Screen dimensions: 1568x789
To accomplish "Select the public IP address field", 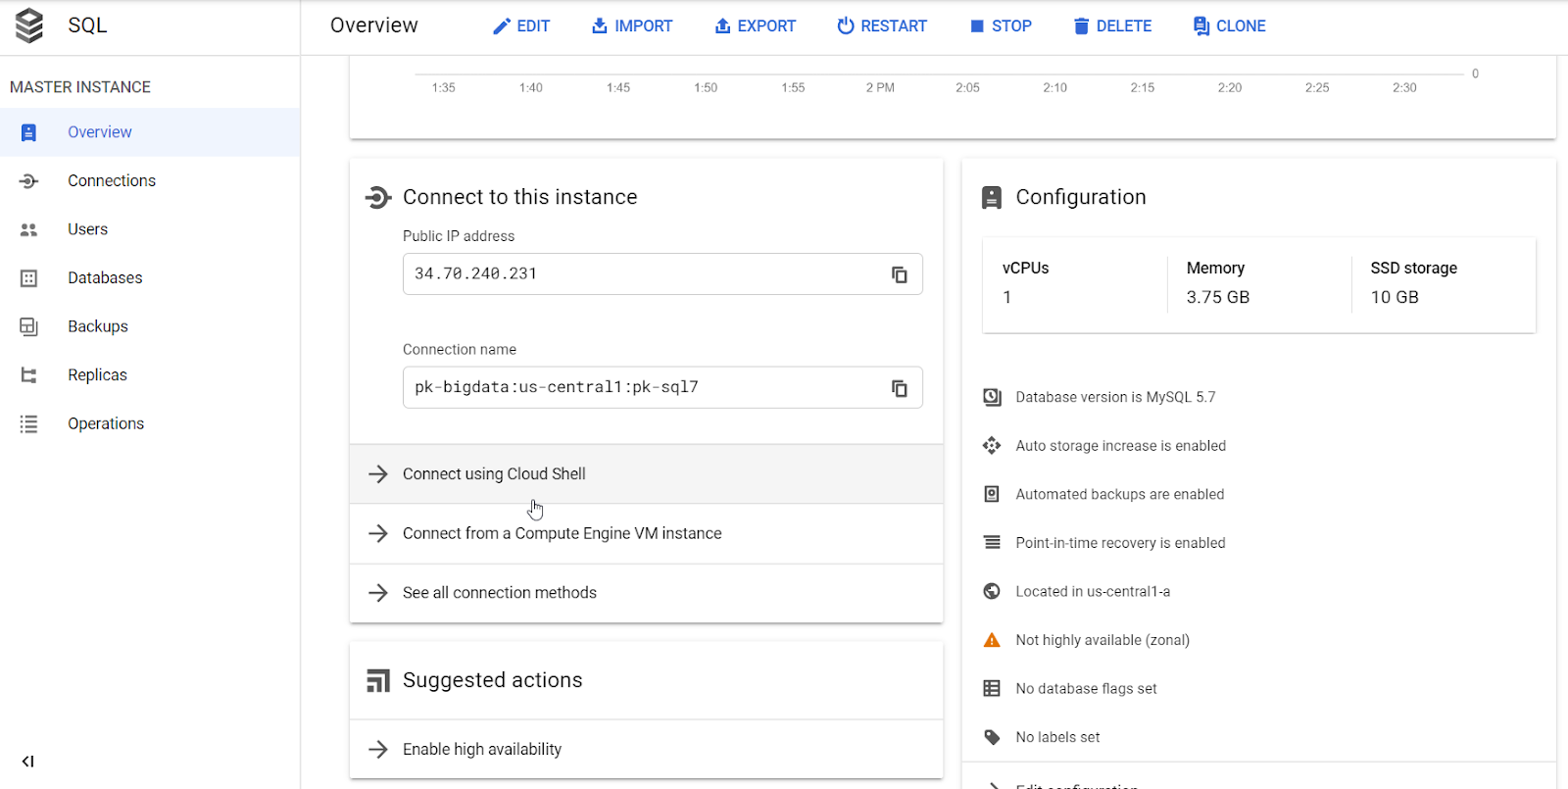I will click(x=662, y=274).
